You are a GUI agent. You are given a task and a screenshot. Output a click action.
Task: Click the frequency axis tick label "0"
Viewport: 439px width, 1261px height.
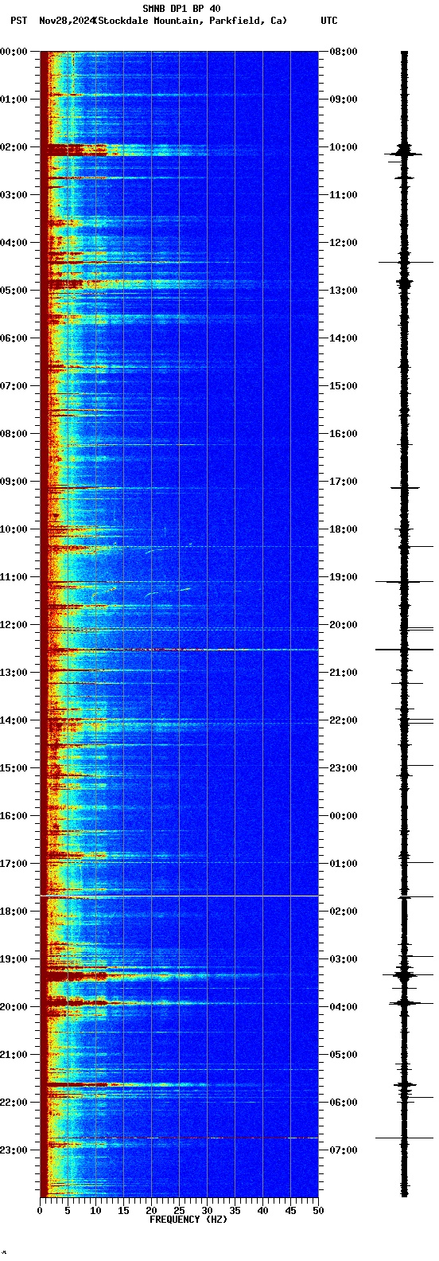pos(40,1211)
